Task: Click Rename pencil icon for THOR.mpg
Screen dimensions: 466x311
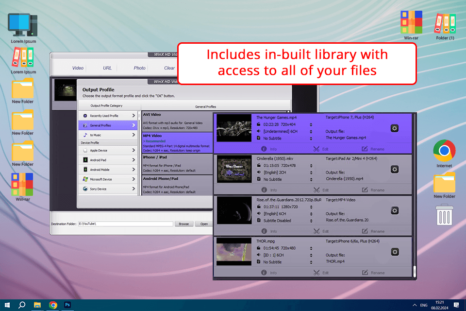Action: (x=365, y=272)
